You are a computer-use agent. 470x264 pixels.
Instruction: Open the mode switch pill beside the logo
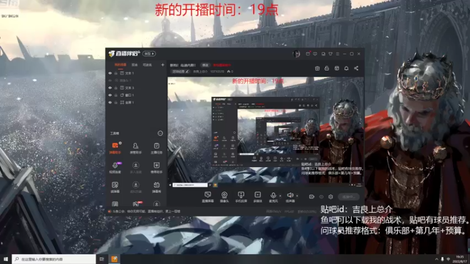(149, 53)
